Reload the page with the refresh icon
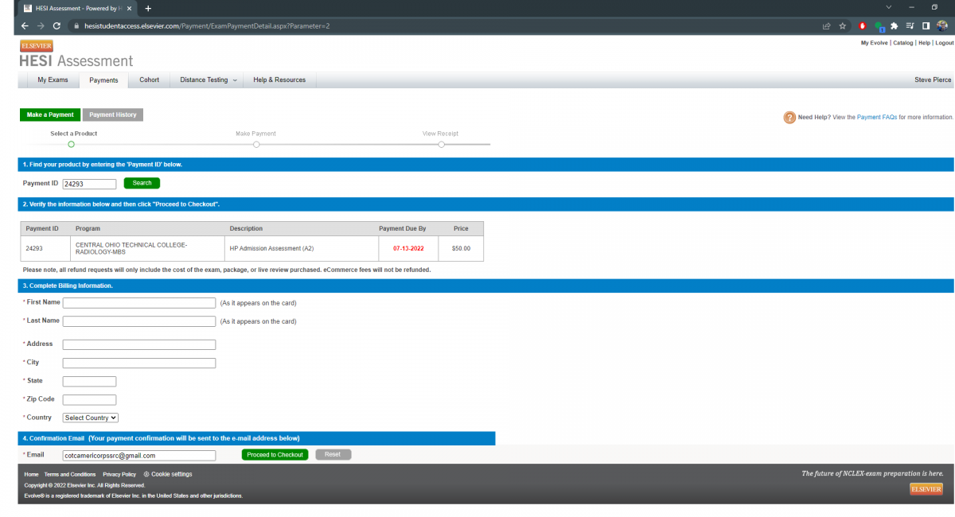The image size is (955, 517). point(57,25)
